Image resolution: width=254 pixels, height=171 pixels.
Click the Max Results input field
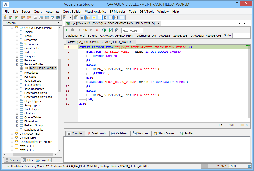pyautogui.click(x=132, y=31)
